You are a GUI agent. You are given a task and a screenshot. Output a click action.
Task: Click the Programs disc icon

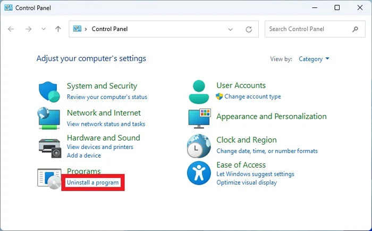49,179
